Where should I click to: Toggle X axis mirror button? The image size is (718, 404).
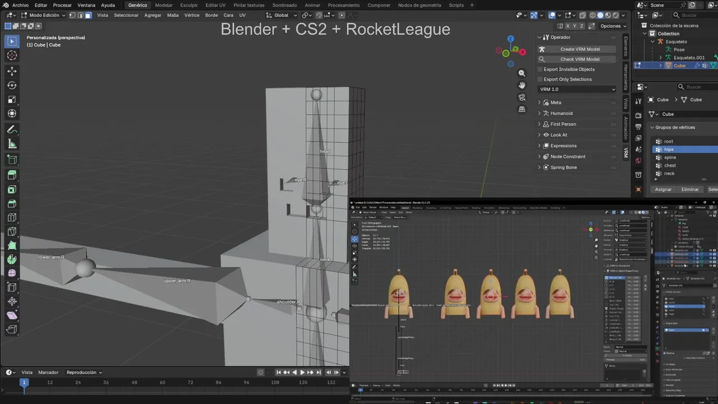point(568,26)
